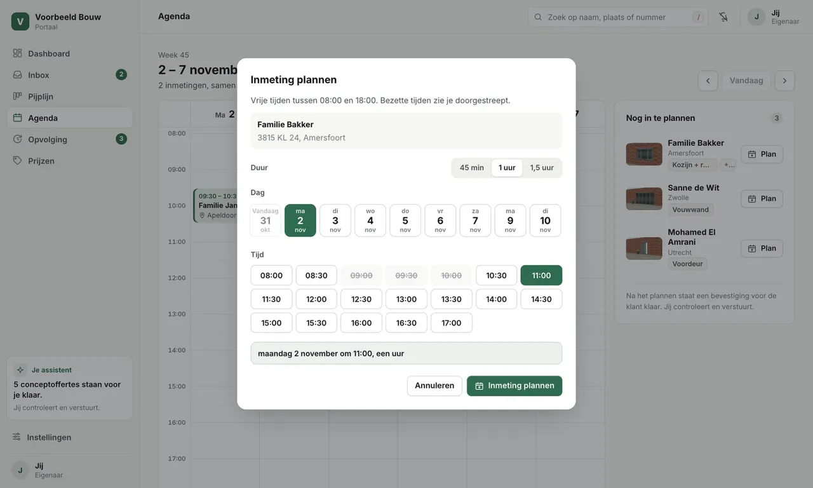Plan the Sanne de Wit inmeting

tap(762, 199)
